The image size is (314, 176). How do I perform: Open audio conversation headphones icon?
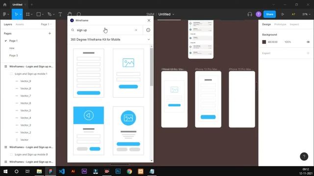click(x=250, y=14)
